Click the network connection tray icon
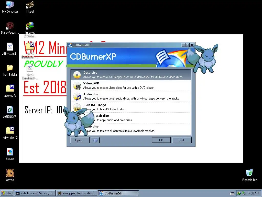Image resolution: width=262 pixels, height=197 pixels. 239,193
